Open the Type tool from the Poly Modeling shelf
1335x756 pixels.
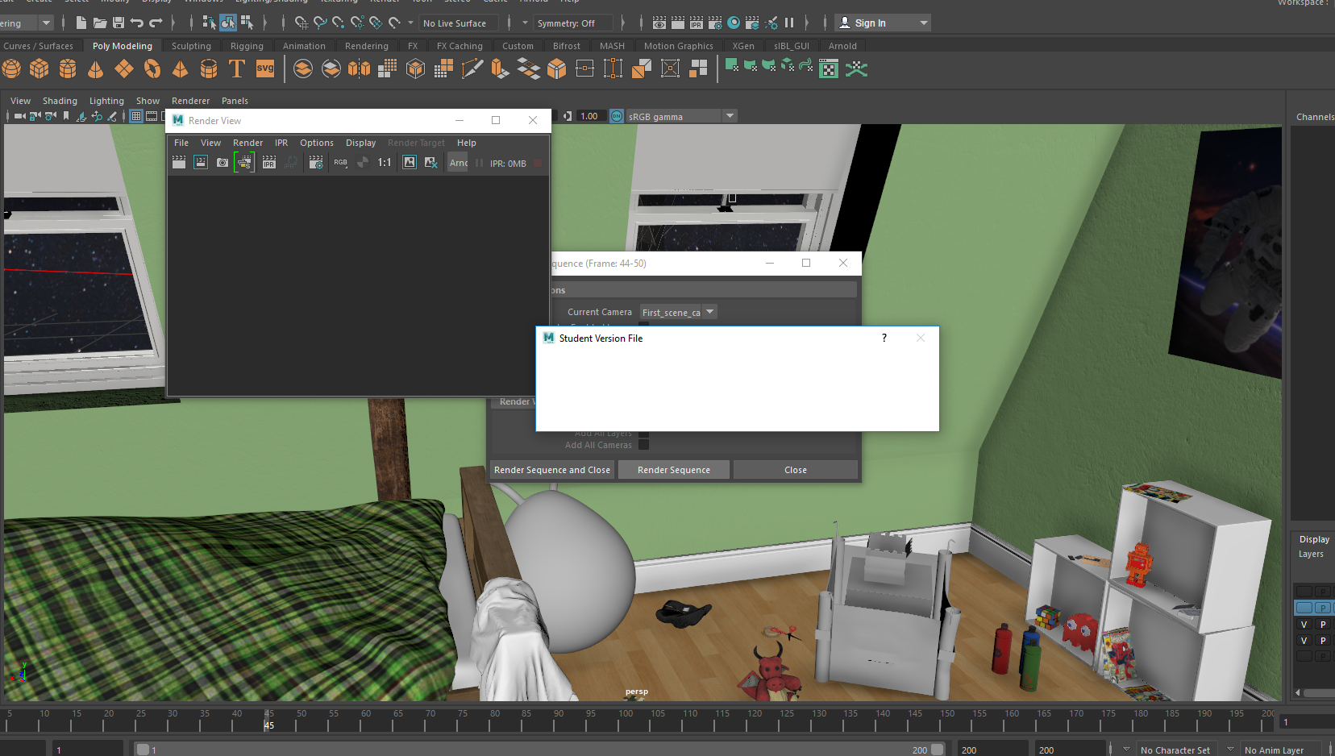[x=236, y=69]
